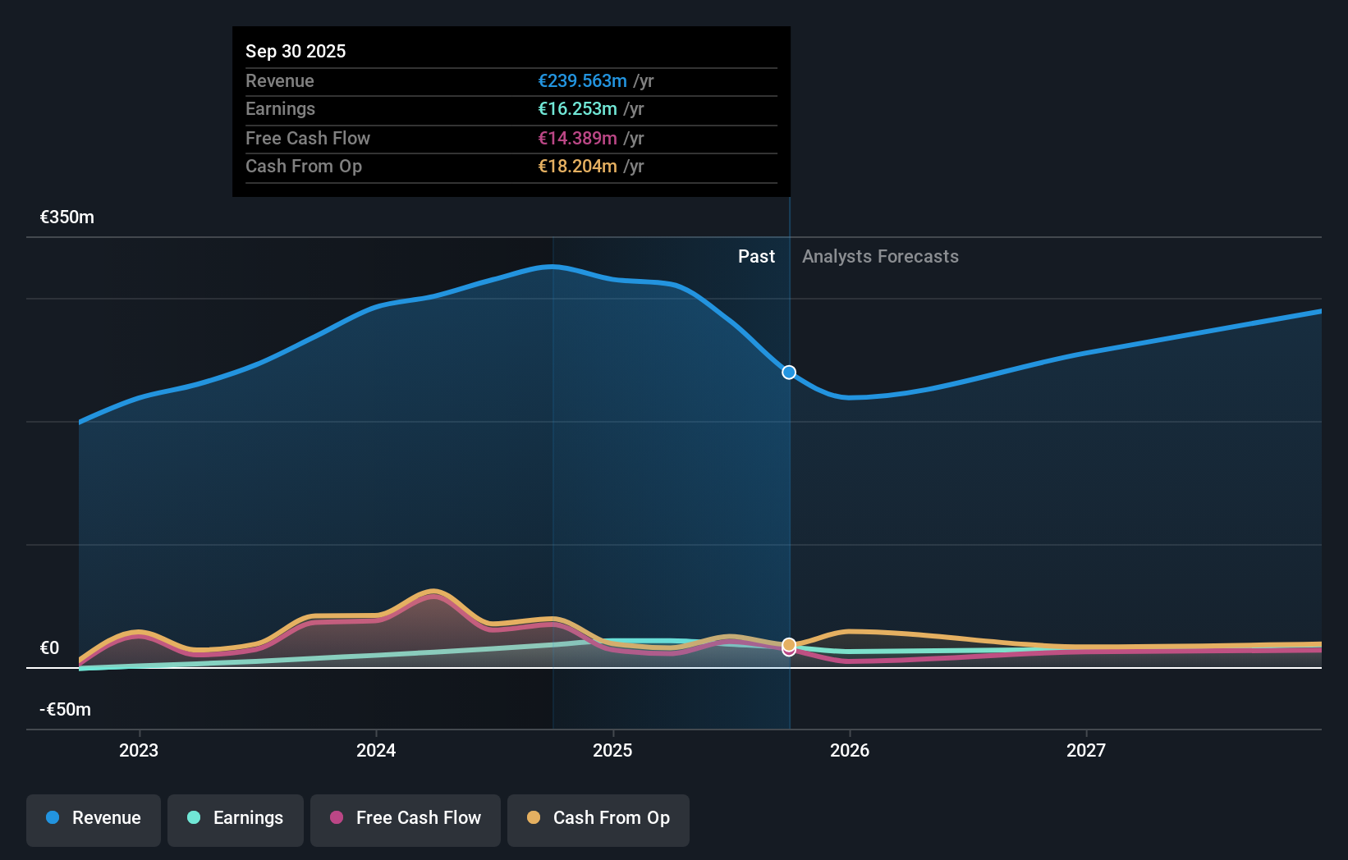Screen dimensions: 1348x860
Task: Click the teal Earnings legend dot
Action: [x=195, y=818]
